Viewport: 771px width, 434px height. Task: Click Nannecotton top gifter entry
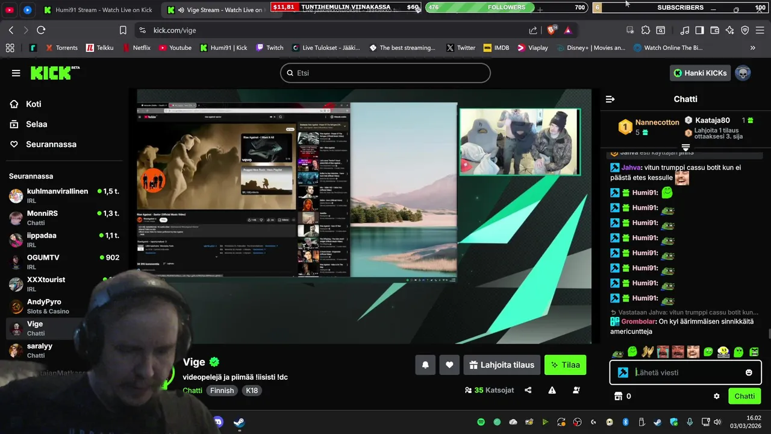click(x=649, y=127)
